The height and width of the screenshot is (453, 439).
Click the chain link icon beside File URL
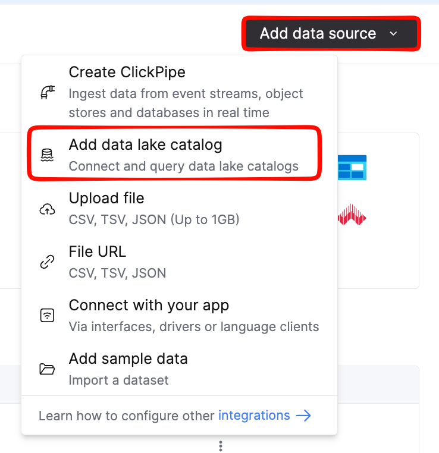click(47, 262)
